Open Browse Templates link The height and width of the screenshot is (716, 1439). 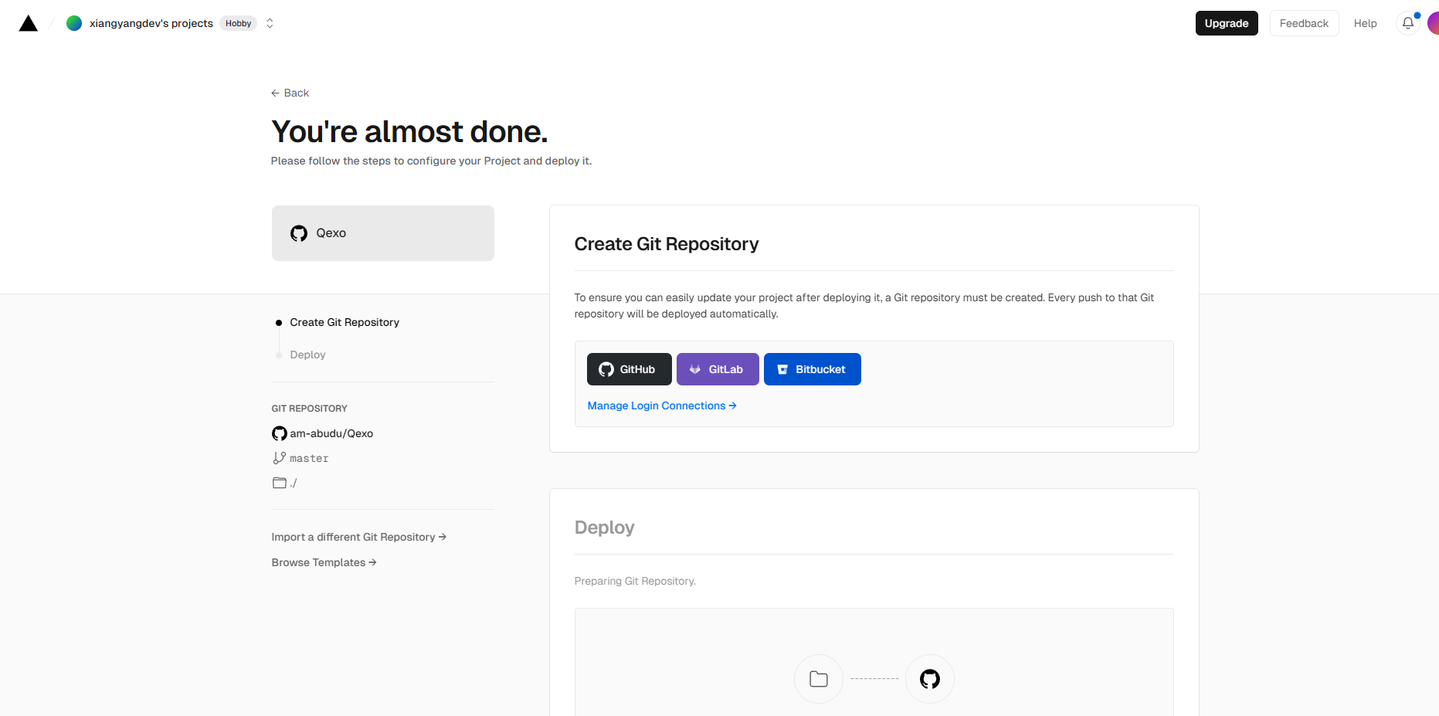324,562
